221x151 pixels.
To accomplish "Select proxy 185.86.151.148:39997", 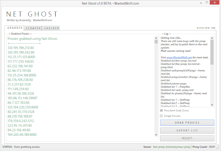I will pos(22,98).
